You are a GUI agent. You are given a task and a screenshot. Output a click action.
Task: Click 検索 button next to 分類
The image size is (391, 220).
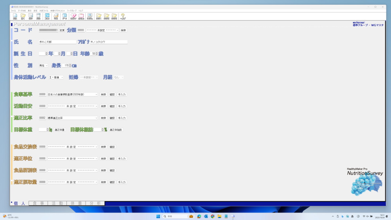[124, 30]
